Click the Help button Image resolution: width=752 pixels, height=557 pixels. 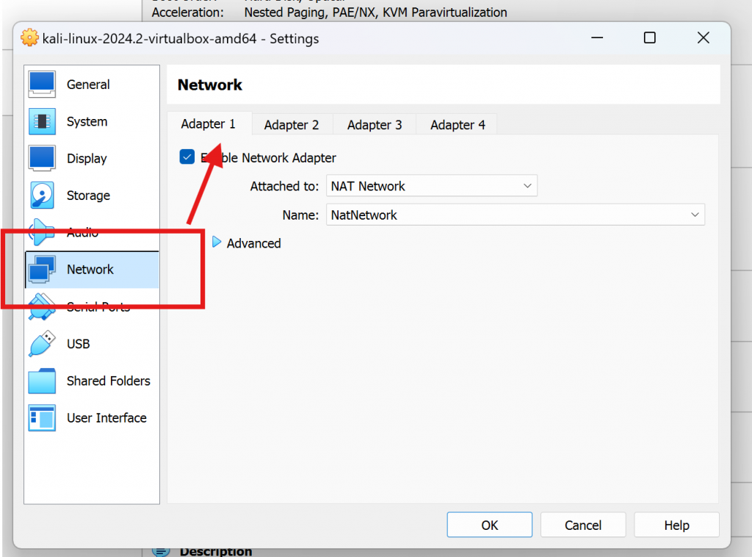click(676, 525)
